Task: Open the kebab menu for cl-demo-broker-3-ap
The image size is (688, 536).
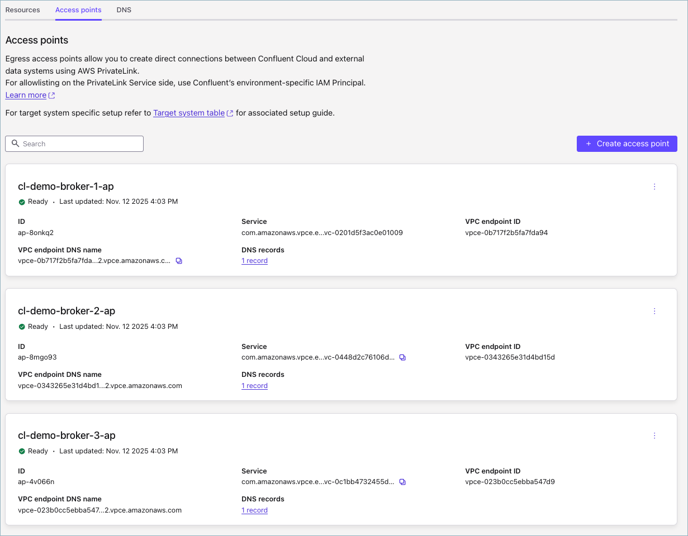Action: click(x=654, y=435)
